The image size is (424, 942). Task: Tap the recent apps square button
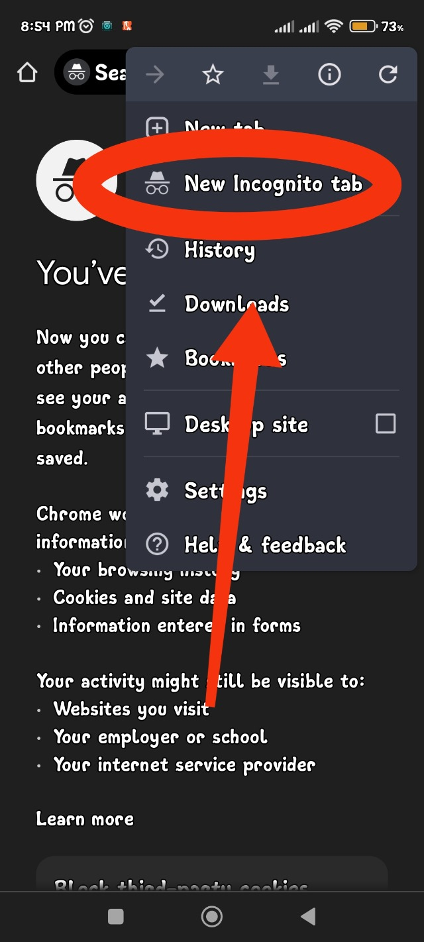click(116, 916)
